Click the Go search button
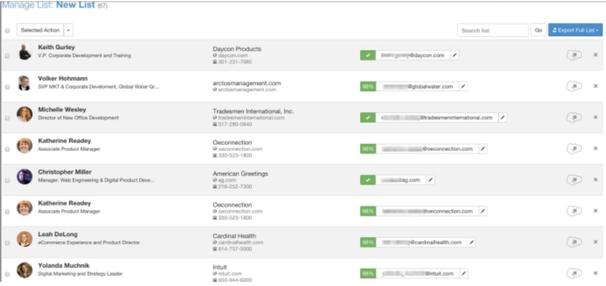 [x=538, y=30]
